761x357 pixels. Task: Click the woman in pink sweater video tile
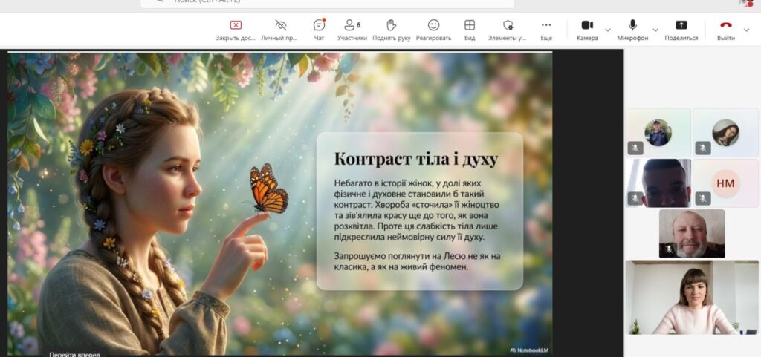coord(691,297)
